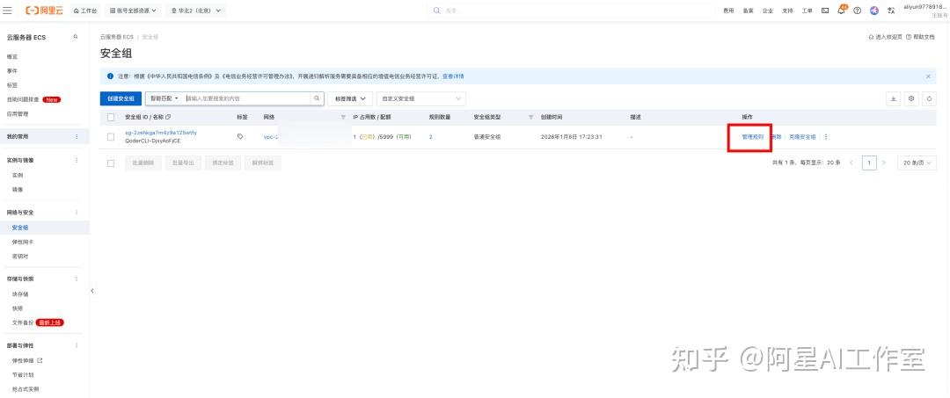Click the sidebar search icon next to 云服务器 ECS
950x398 pixels.
pyautogui.click(x=76, y=37)
